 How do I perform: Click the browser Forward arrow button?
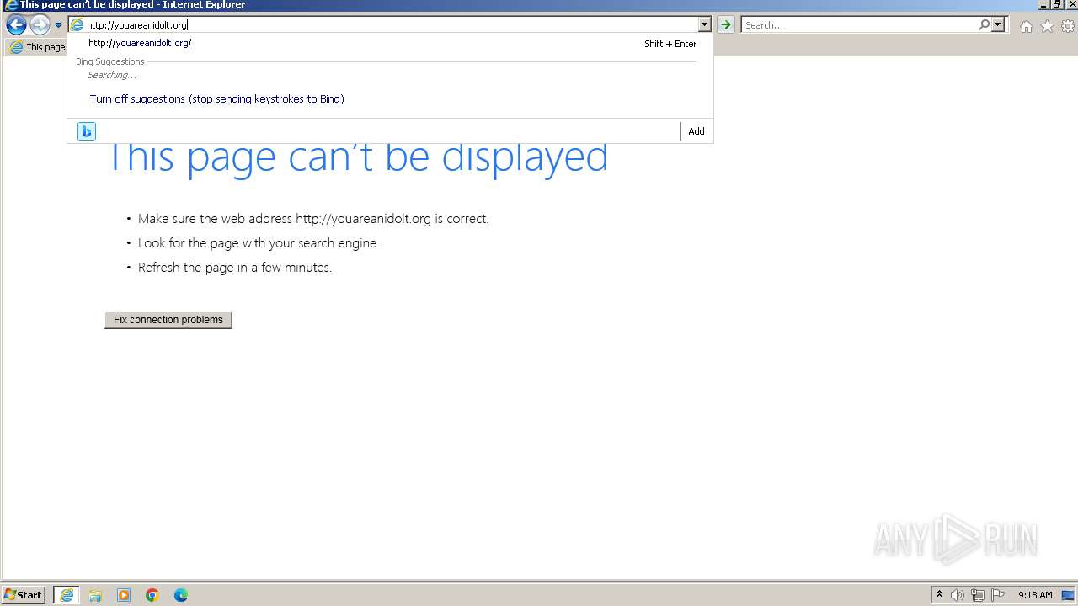click(x=40, y=25)
